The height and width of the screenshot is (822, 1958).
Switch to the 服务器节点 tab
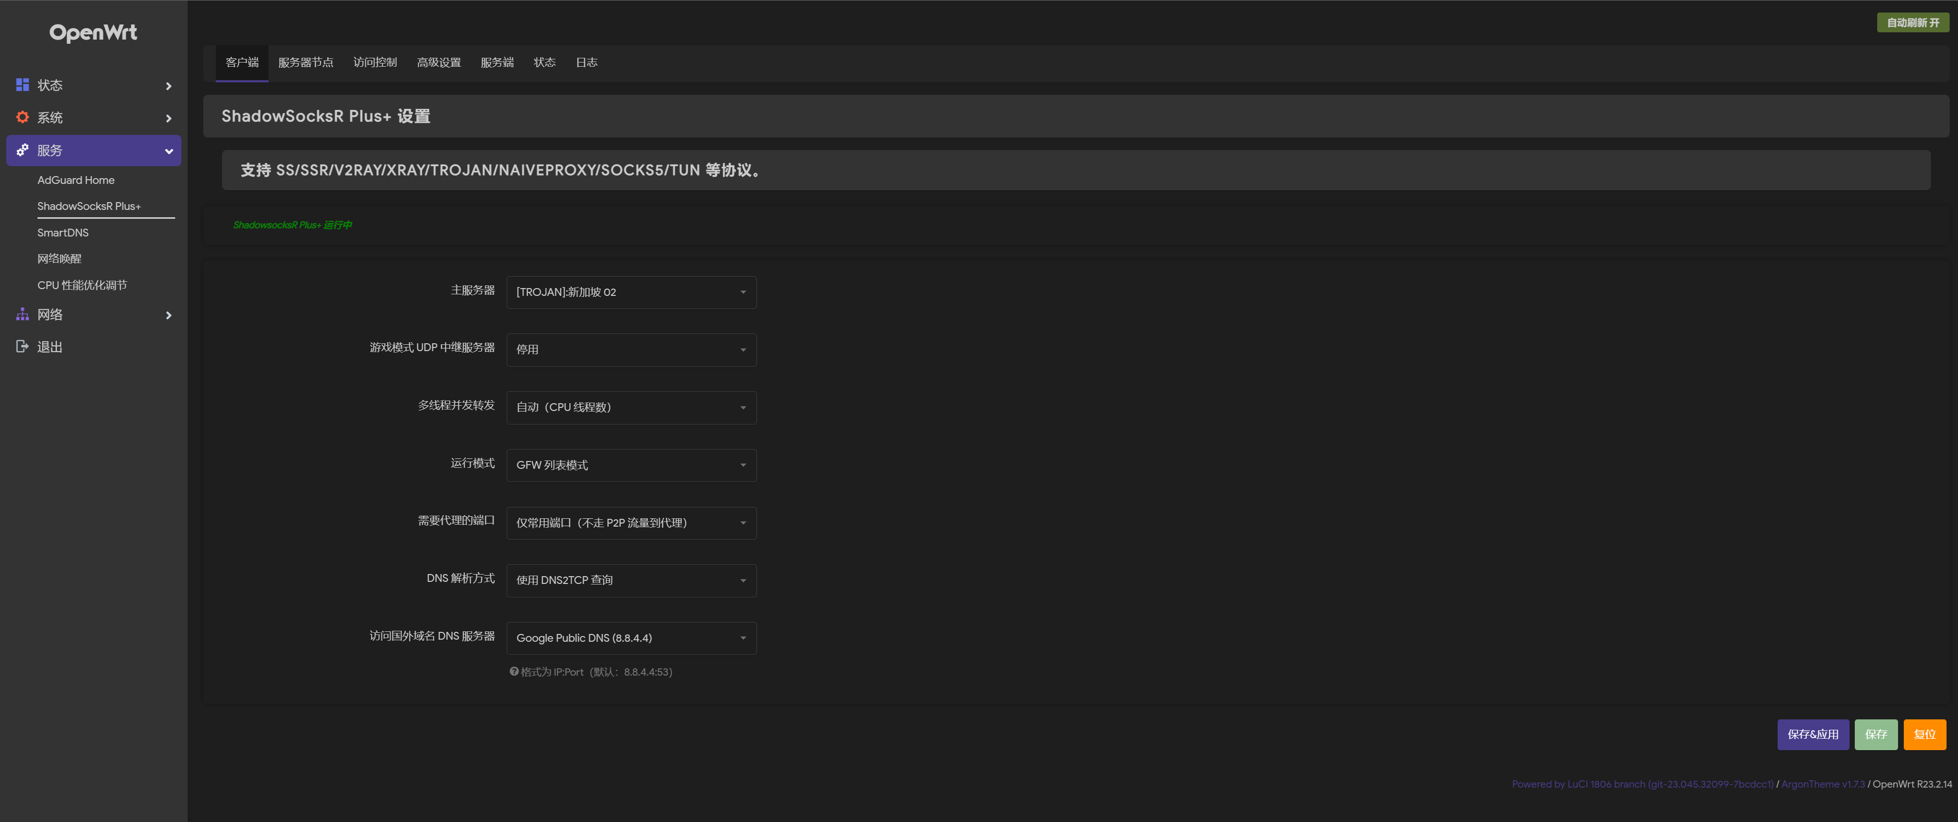pos(305,63)
